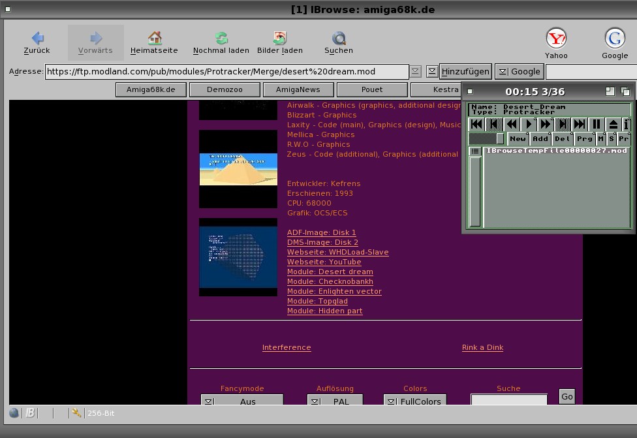Screen dimensions: 637x438
Task: Click the playlist vertical scrollbar
Action: pos(475,192)
